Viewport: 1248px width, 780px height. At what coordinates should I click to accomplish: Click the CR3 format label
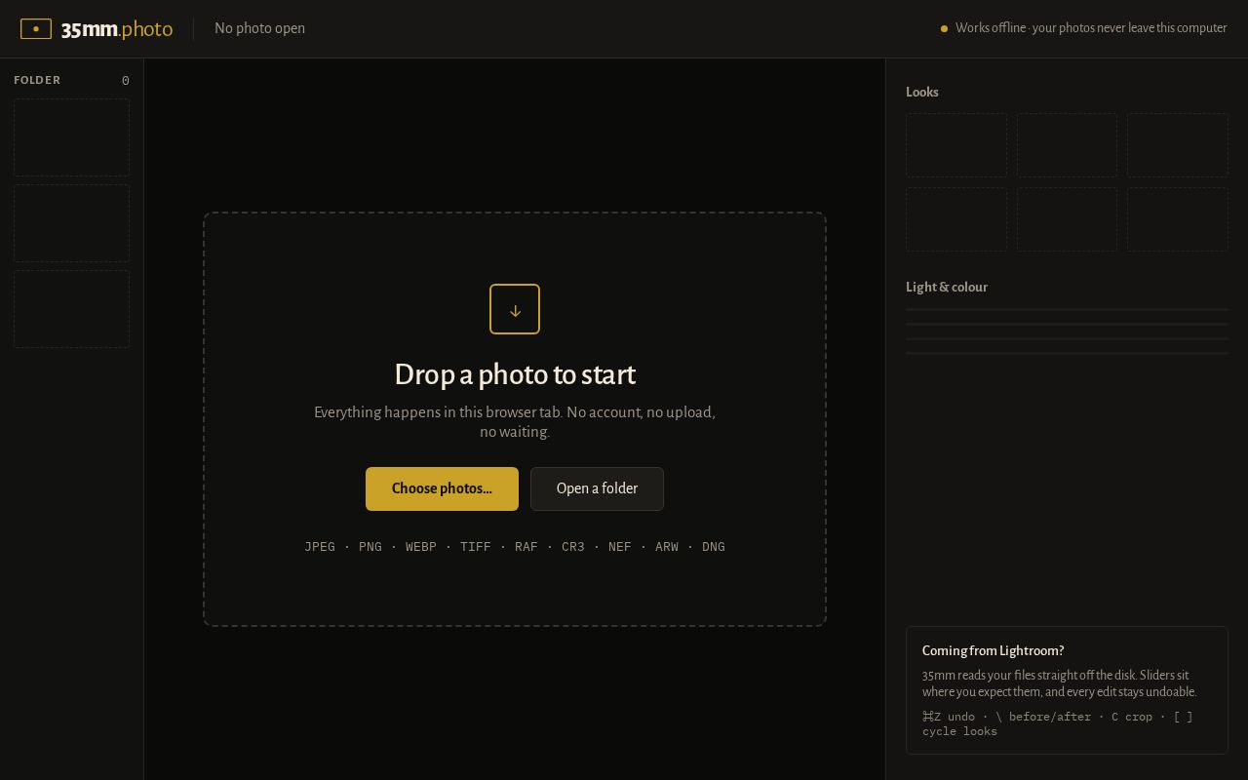click(573, 547)
